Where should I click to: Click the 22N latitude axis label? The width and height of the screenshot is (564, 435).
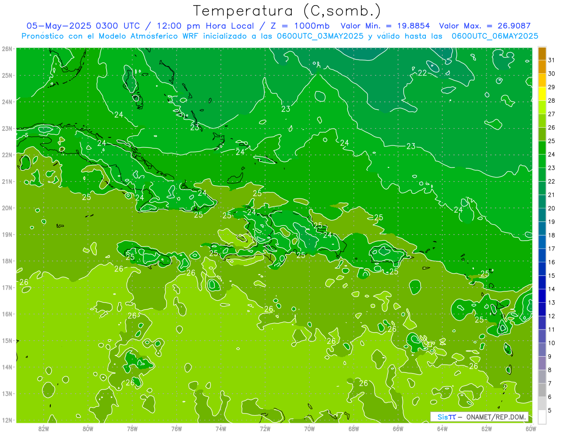coord(7,155)
